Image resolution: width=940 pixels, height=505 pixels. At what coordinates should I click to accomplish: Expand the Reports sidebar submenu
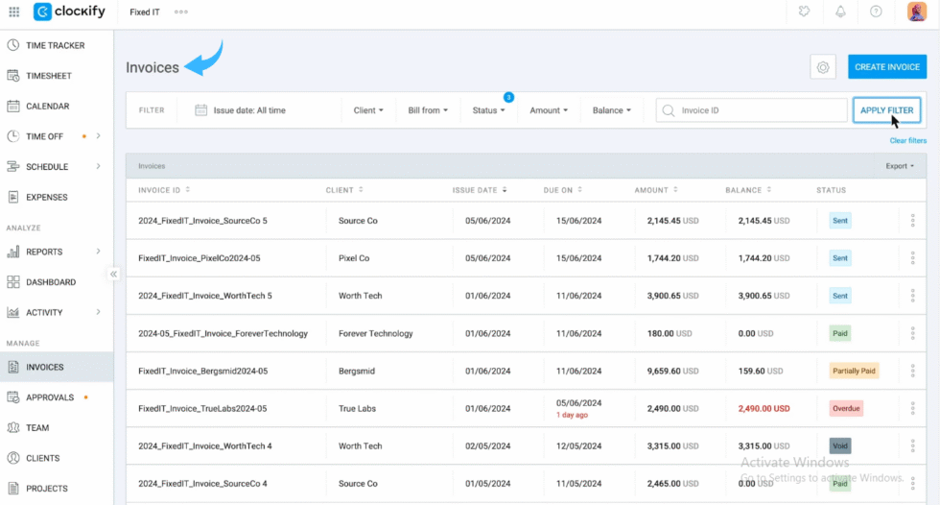coord(98,252)
